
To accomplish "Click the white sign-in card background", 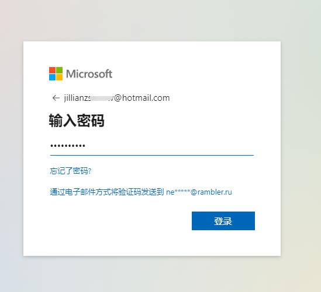I will [152, 243].
